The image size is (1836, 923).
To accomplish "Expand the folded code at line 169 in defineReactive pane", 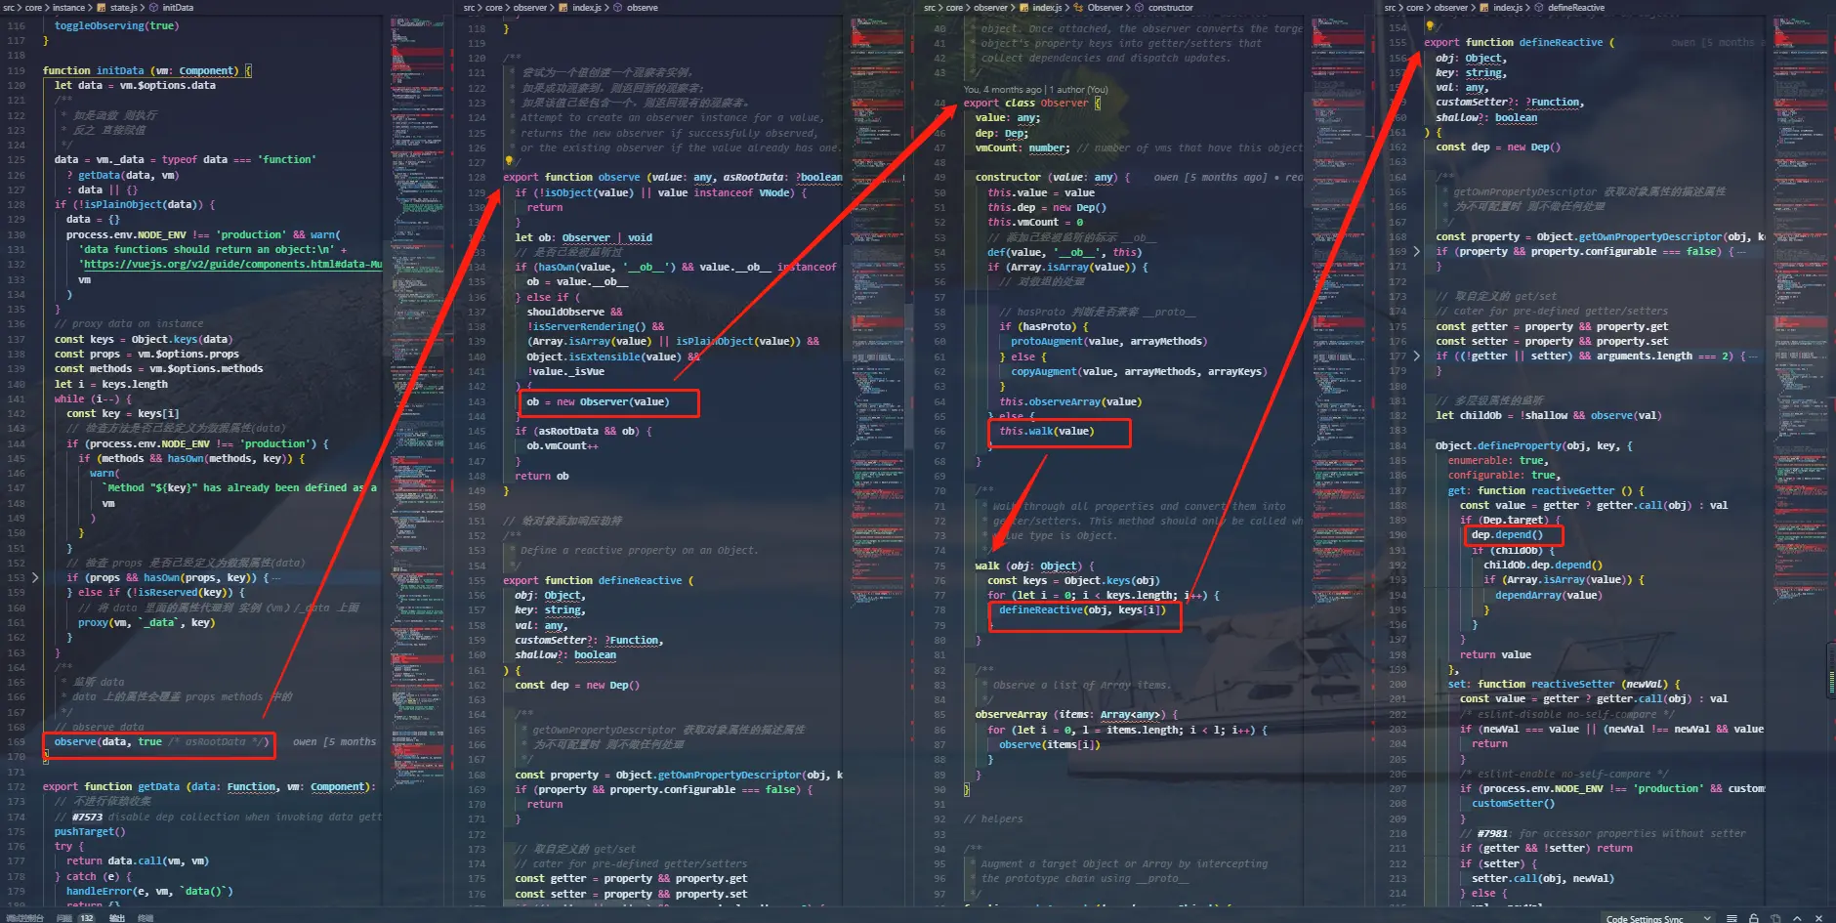I will click(1417, 251).
